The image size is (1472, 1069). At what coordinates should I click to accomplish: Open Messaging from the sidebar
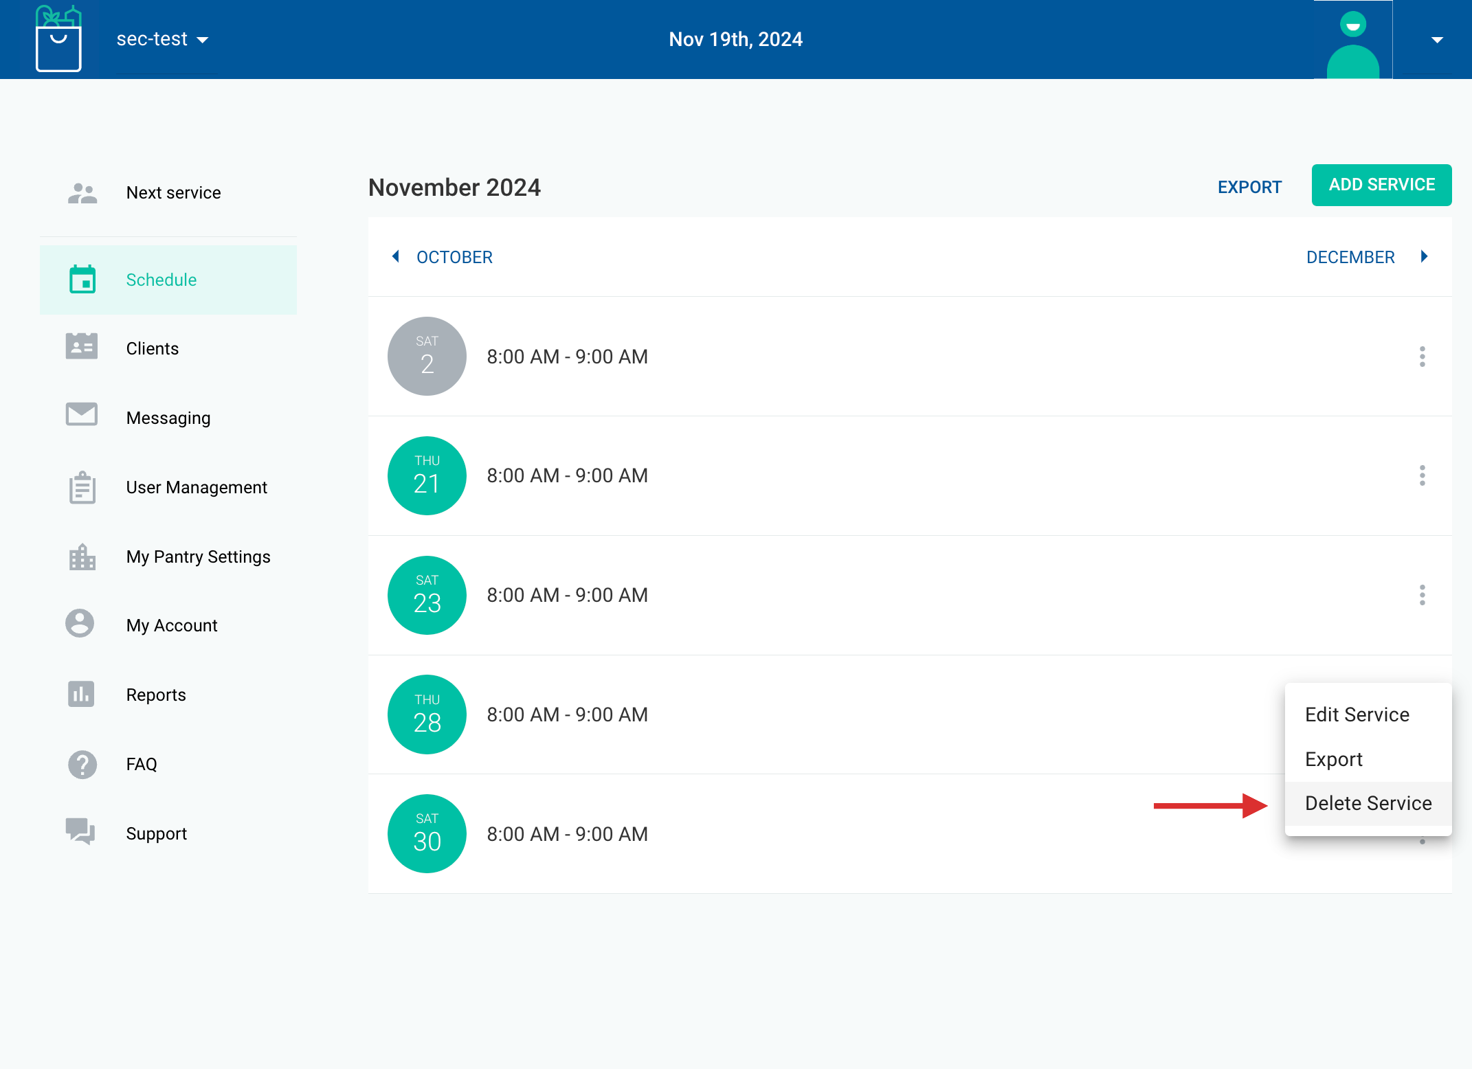coord(168,418)
